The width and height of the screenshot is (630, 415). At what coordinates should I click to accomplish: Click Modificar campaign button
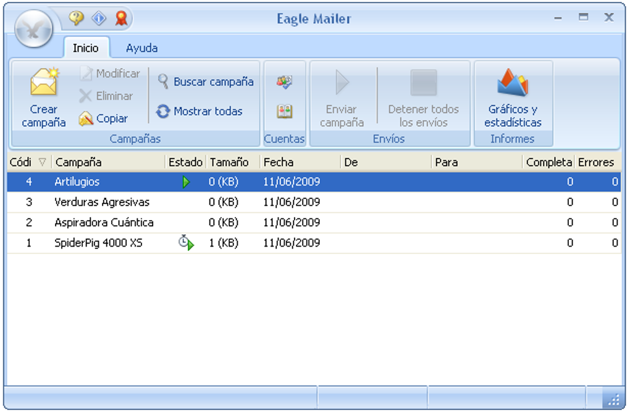(110, 73)
